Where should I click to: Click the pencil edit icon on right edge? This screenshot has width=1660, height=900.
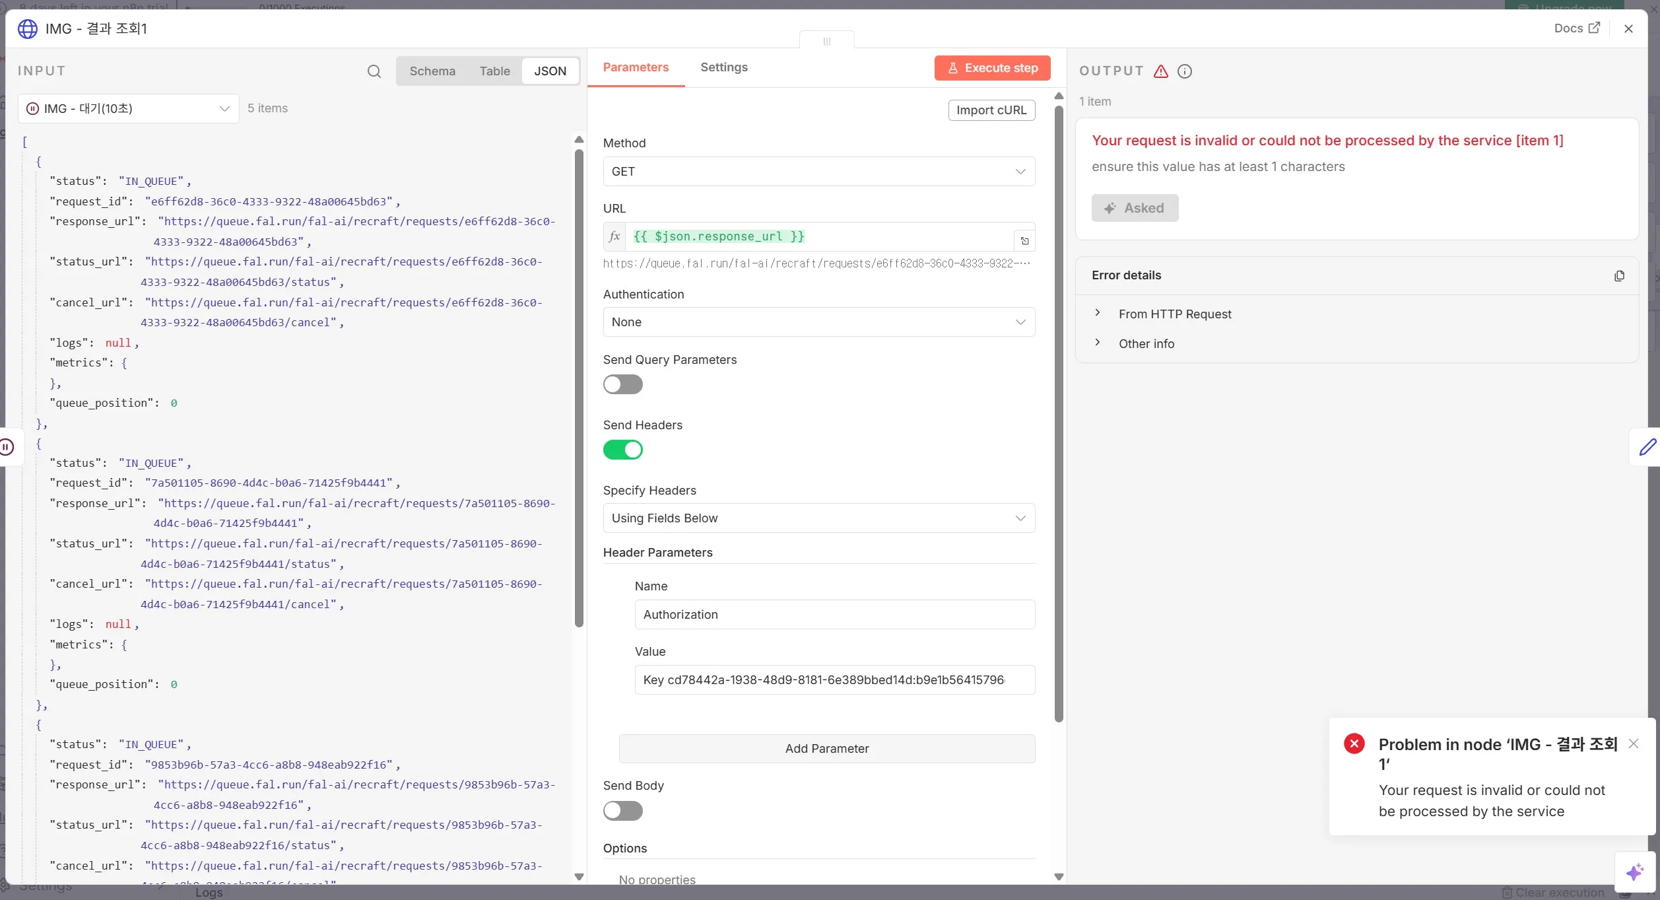tap(1647, 447)
